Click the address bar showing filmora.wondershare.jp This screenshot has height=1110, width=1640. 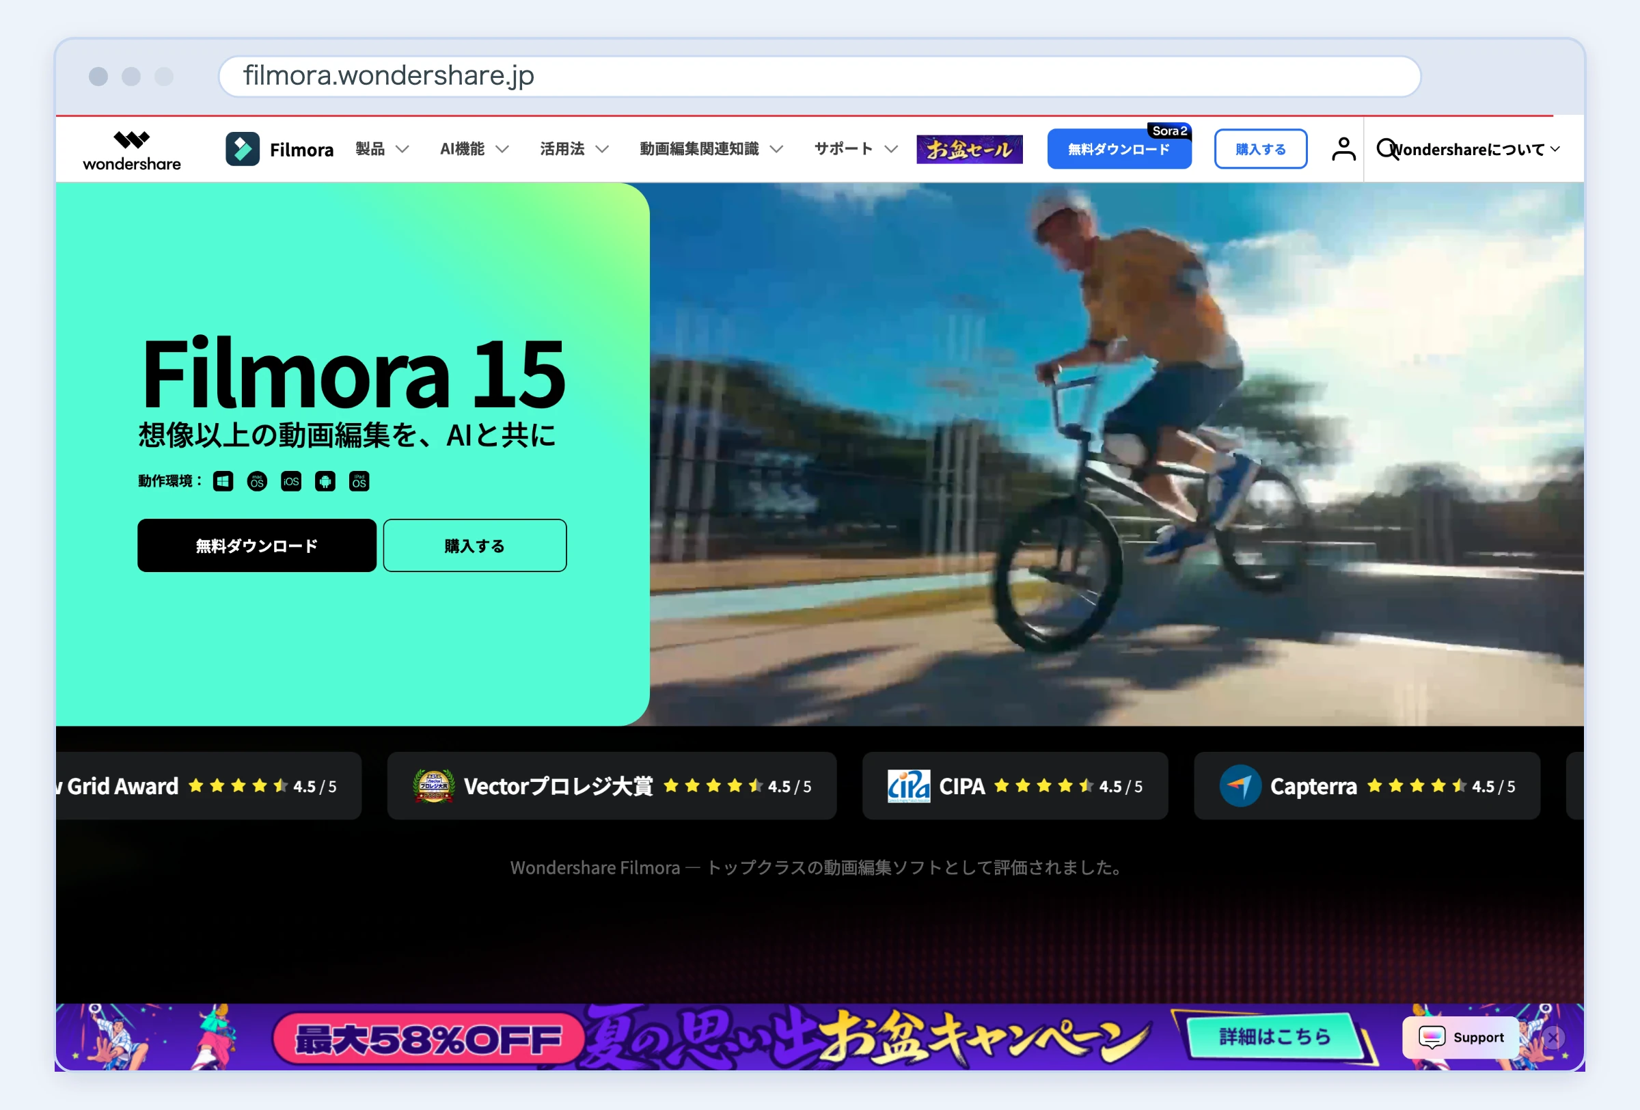click(819, 75)
